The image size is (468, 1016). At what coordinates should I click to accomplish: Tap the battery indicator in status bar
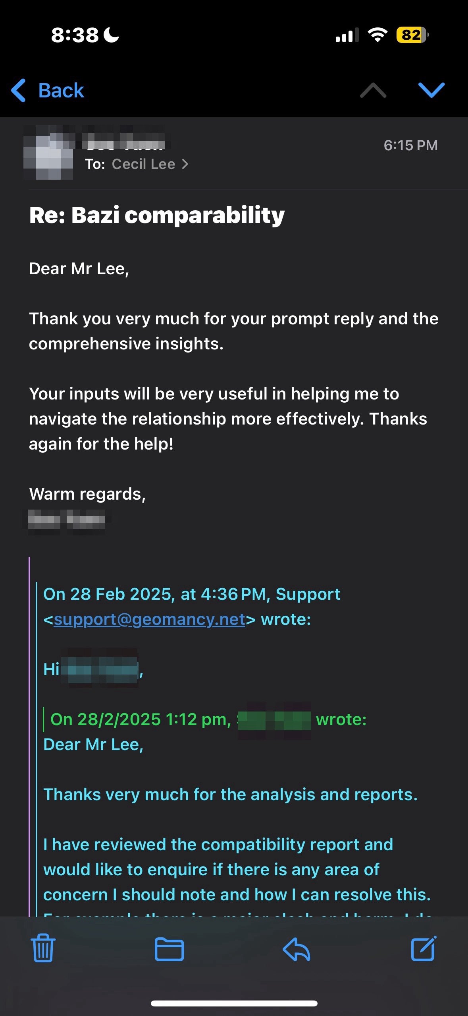[x=412, y=35]
